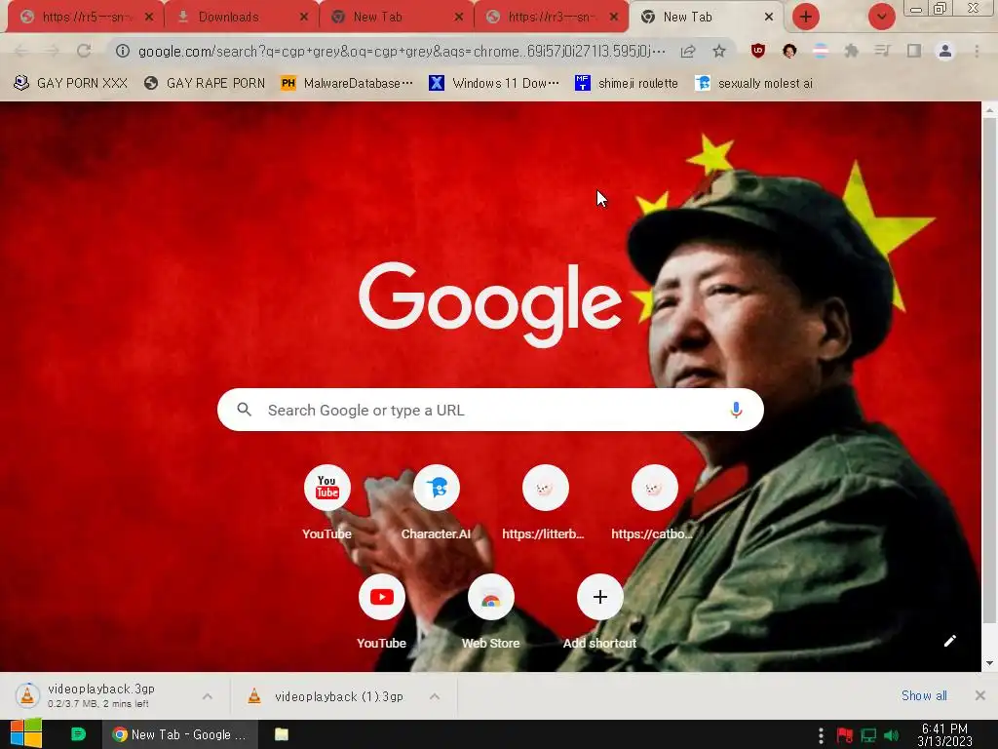998x749 pixels.
Task: Click the forward navigation arrow
Action: [x=53, y=51]
